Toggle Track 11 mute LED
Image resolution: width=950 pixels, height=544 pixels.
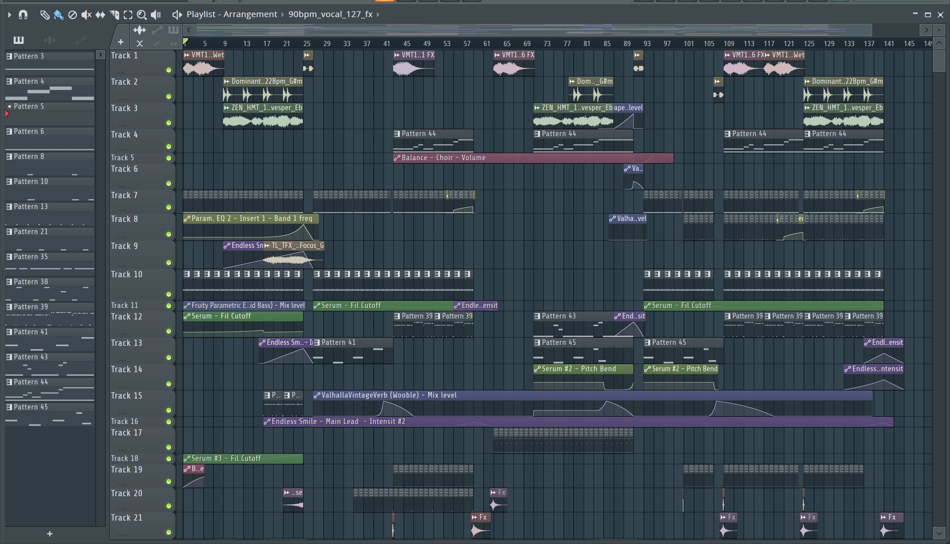(x=169, y=306)
